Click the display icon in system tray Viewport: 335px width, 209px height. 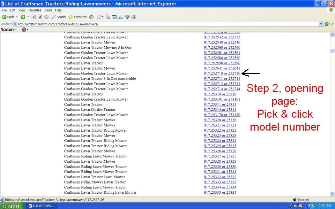coord(296,206)
